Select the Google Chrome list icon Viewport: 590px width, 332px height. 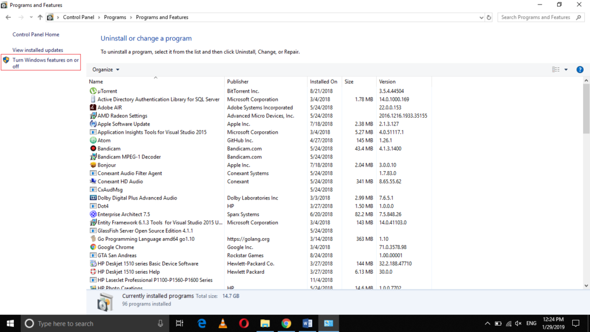(x=93, y=247)
